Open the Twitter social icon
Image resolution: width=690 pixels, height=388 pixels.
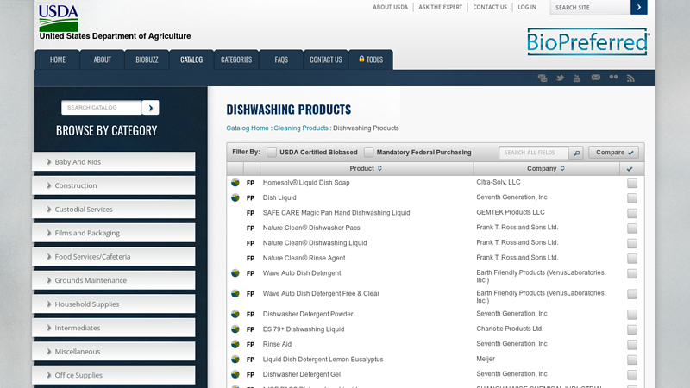560,78
